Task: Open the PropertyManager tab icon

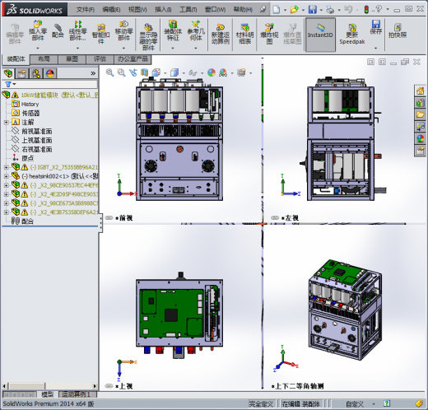Action: click(x=22, y=73)
